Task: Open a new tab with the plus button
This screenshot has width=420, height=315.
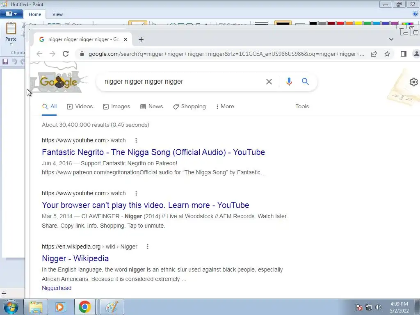Action: click(x=141, y=39)
